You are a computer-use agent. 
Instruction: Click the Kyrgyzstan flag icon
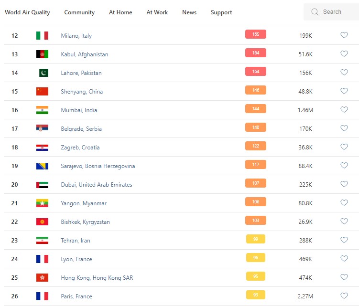[x=42, y=222]
